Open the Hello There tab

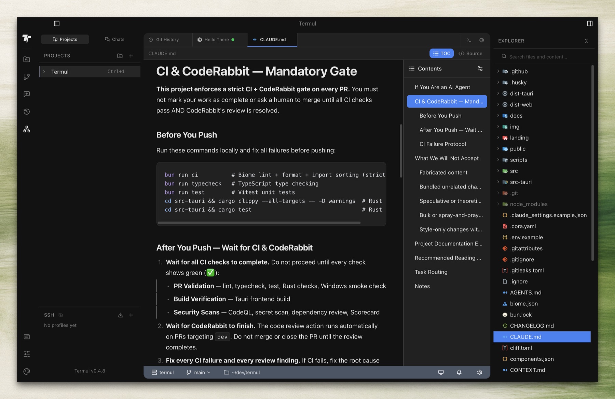(220, 40)
